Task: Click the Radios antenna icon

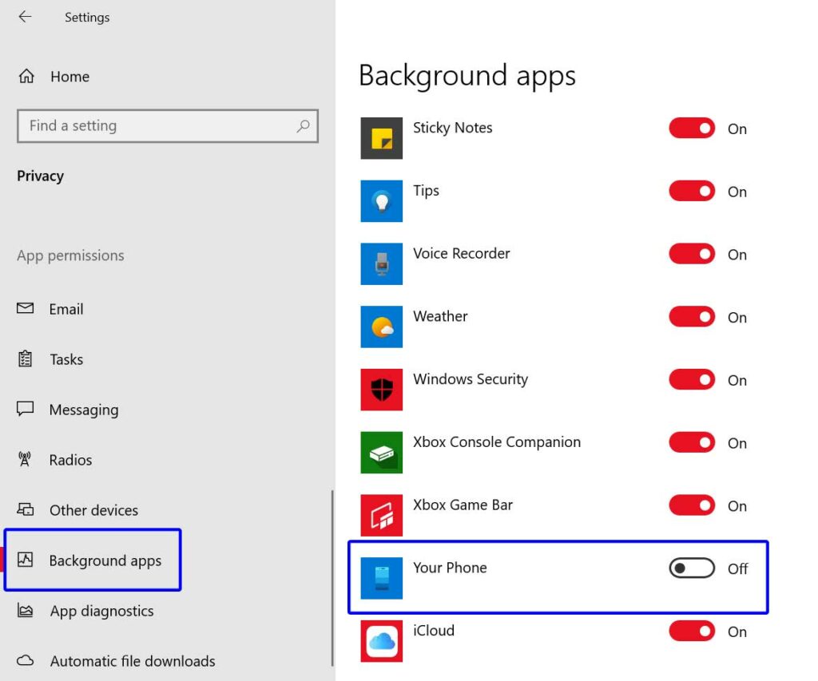Action: (25, 459)
